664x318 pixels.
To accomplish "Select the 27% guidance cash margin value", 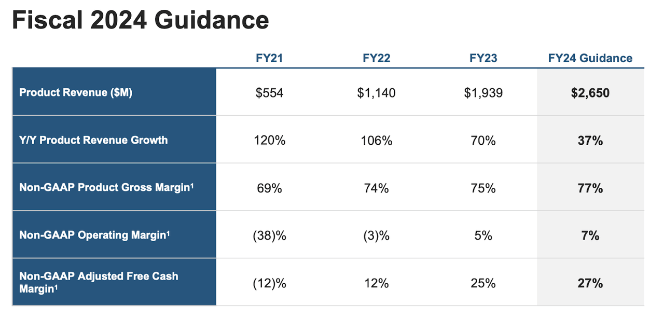I will click(590, 283).
